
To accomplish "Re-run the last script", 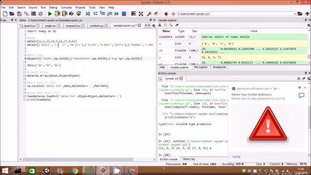I will pos(79,14).
